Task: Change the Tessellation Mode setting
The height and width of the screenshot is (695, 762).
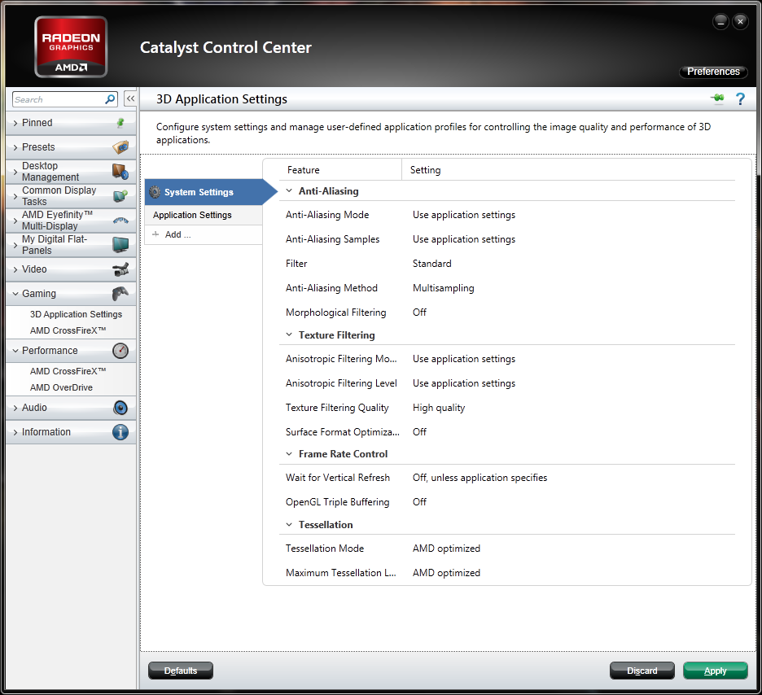Action: pos(446,549)
